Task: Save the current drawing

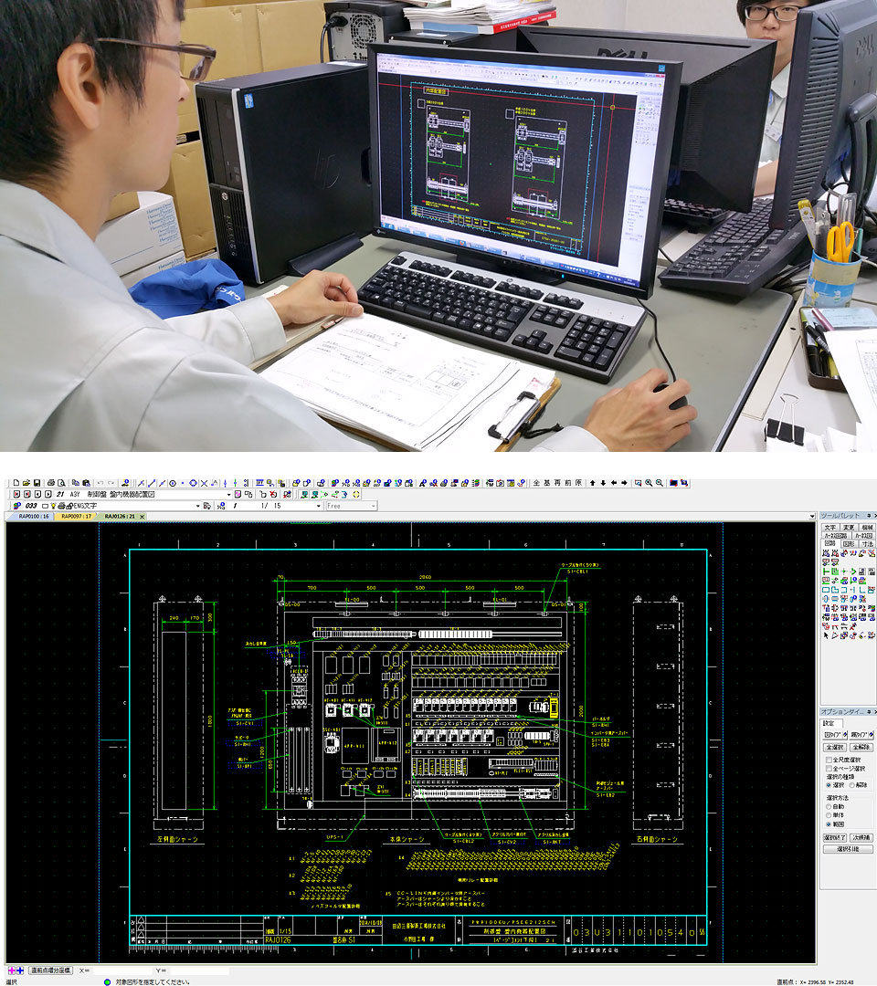Action: click(37, 483)
